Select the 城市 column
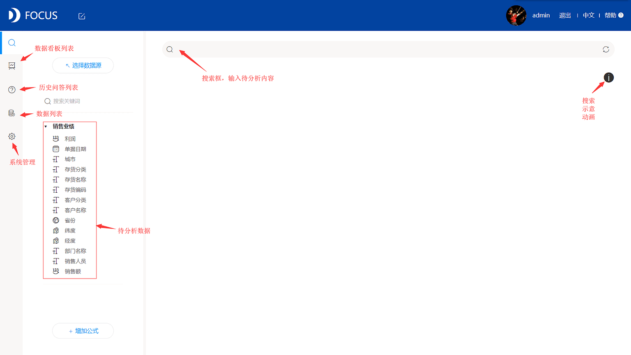 tap(70, 159)
